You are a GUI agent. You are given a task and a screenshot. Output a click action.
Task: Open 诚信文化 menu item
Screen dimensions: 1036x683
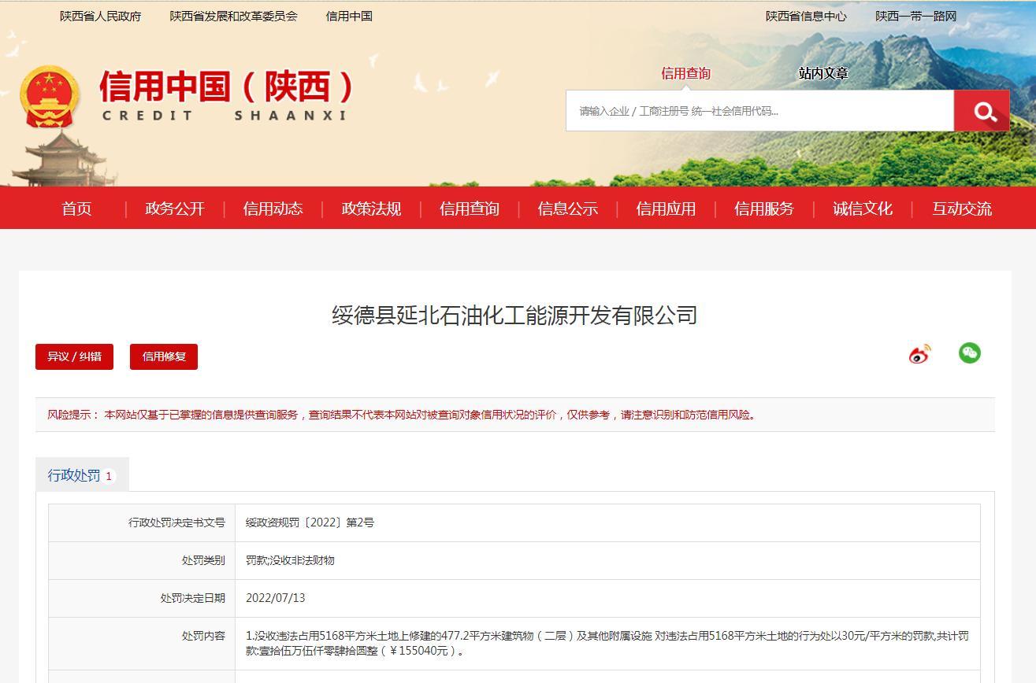[863, 209]
